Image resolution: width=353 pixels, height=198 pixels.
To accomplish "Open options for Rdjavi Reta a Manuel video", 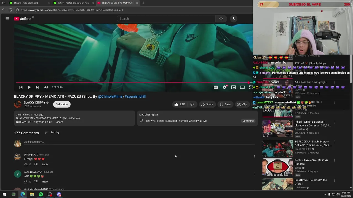I will pyautogui.click(x=335, y=122).
